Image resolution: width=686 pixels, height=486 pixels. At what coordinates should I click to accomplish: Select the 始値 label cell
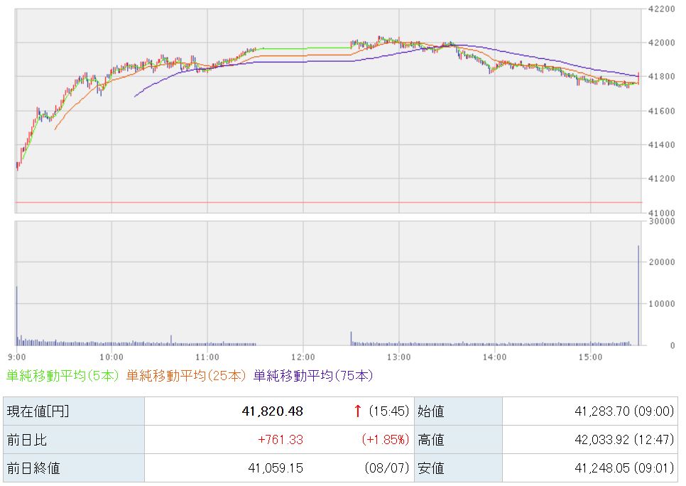(458, 411)
